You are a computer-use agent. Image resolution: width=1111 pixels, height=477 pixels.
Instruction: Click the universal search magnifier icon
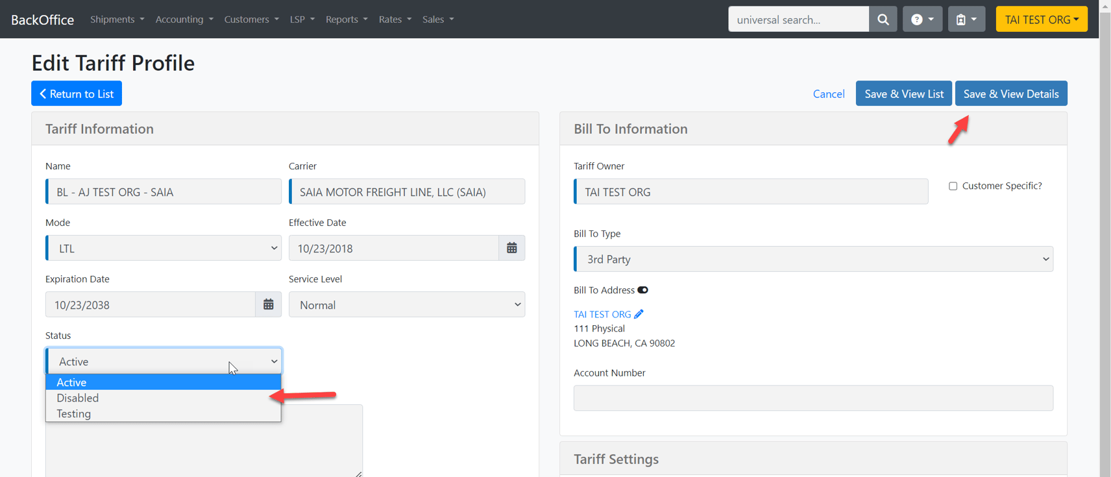click(883, 19)
